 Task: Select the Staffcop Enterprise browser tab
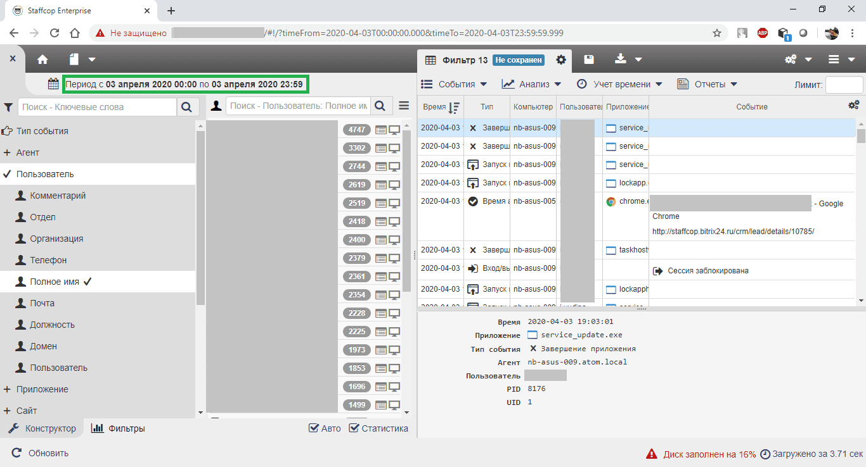click(81, 10)
